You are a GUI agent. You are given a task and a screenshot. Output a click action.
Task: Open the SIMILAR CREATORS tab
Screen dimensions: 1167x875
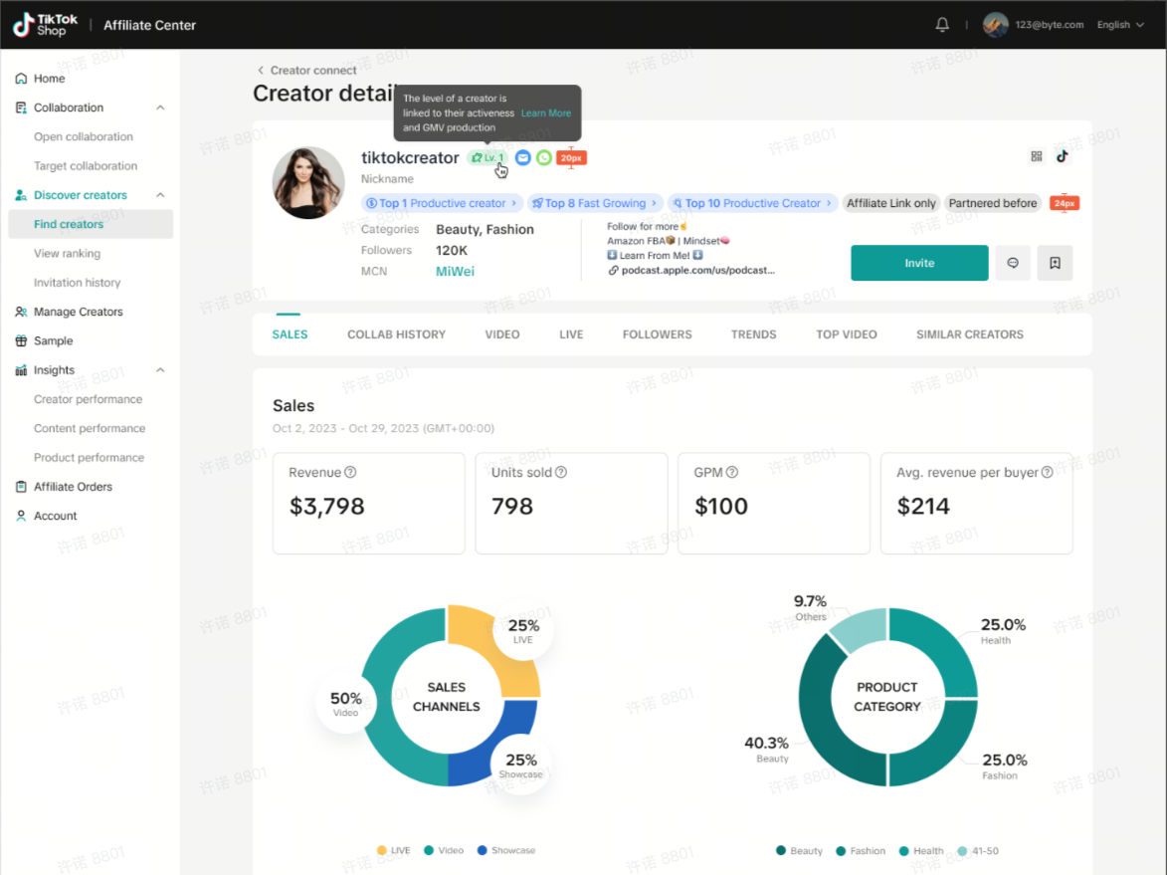[969, 334]
